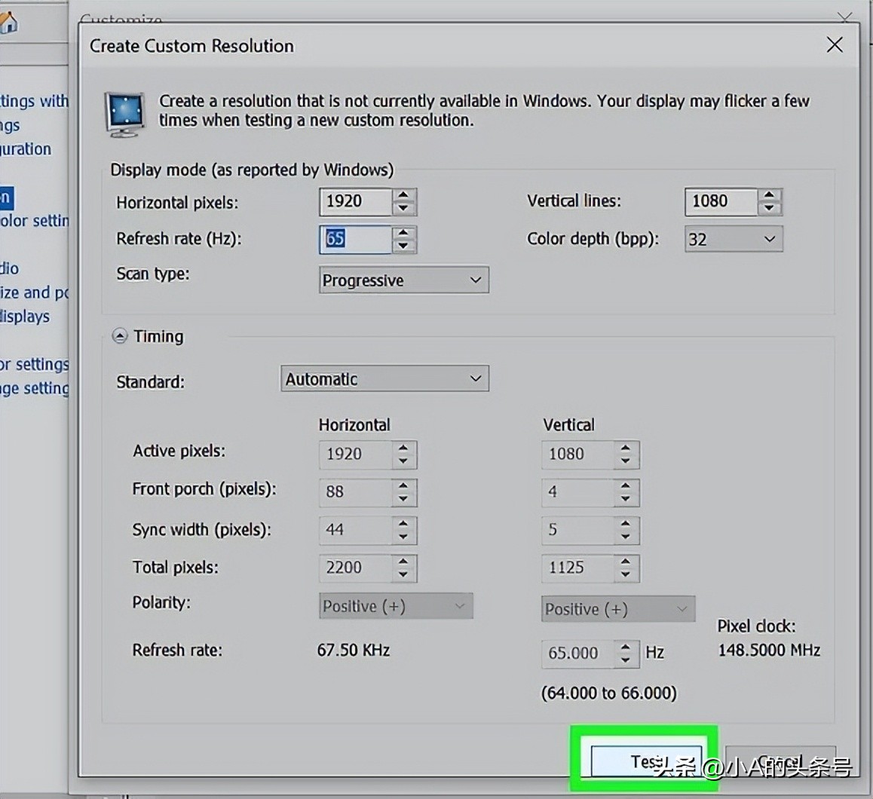Click the (64.000 to 66.000) range text
The image size is (873, 799).
[x=609, y=693]
